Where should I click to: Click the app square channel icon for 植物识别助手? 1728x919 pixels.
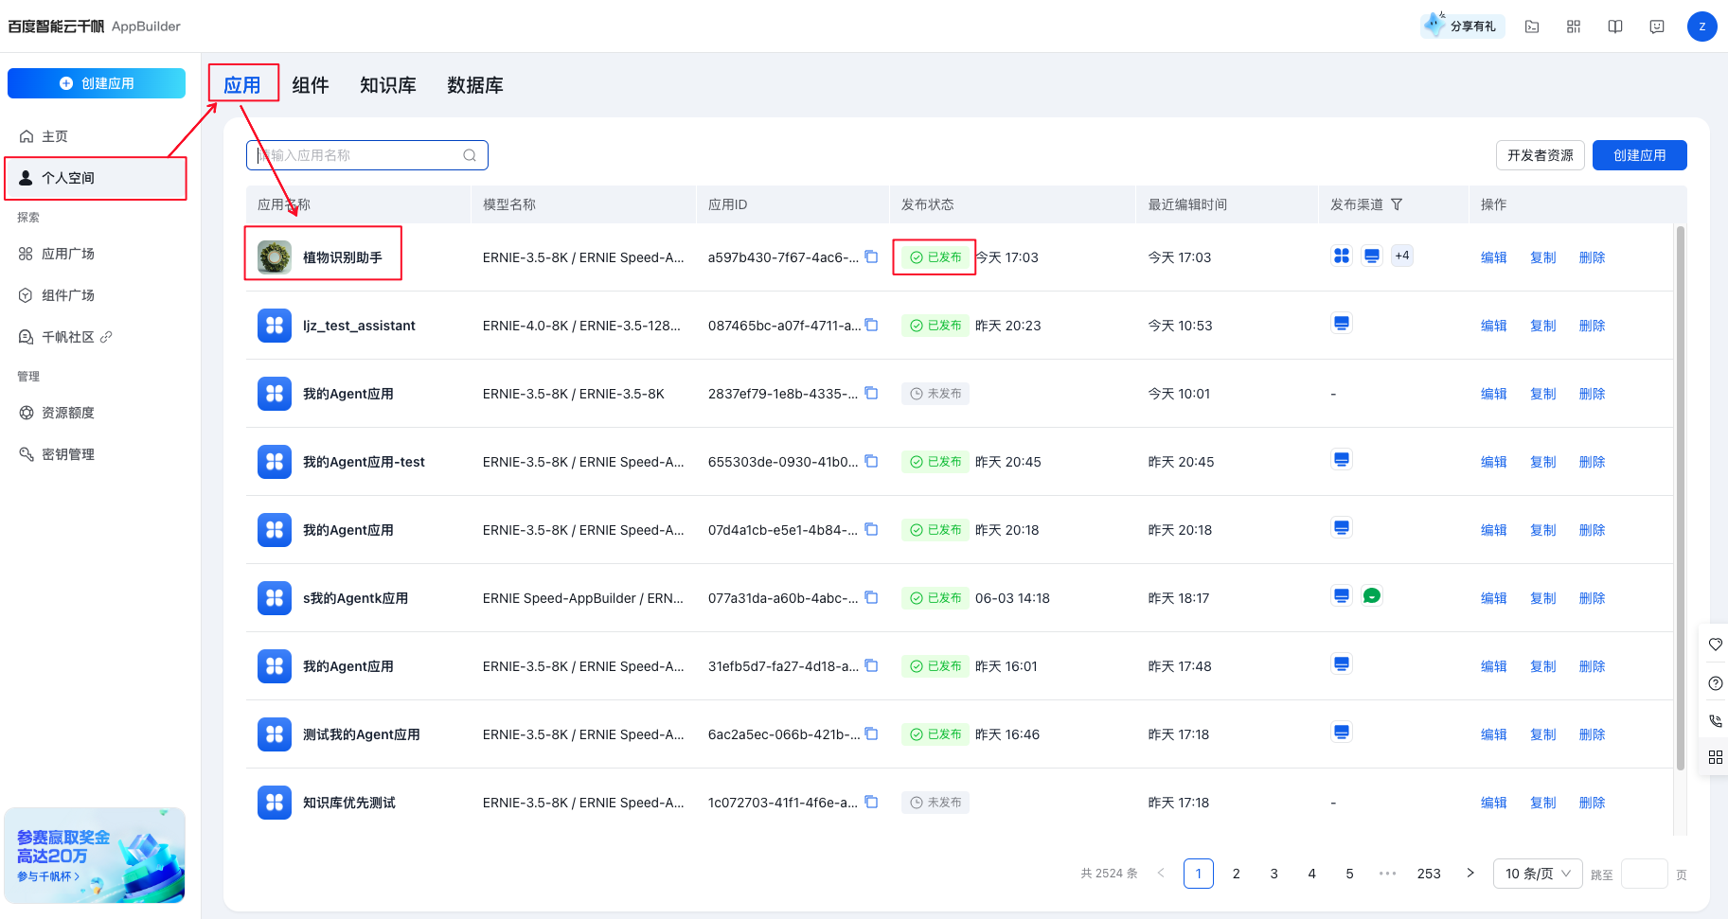tap(1342, 256)
